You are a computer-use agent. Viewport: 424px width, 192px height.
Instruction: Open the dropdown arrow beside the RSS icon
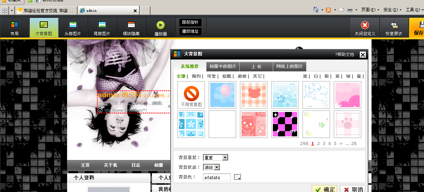[x=335, y=10]
